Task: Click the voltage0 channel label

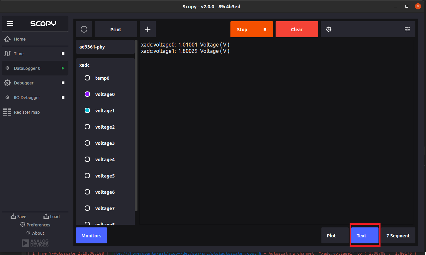Action: point(105,94)
